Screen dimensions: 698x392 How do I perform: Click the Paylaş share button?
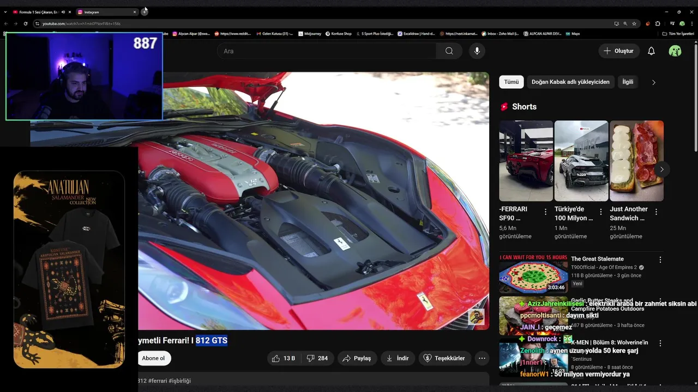(357, 358)
